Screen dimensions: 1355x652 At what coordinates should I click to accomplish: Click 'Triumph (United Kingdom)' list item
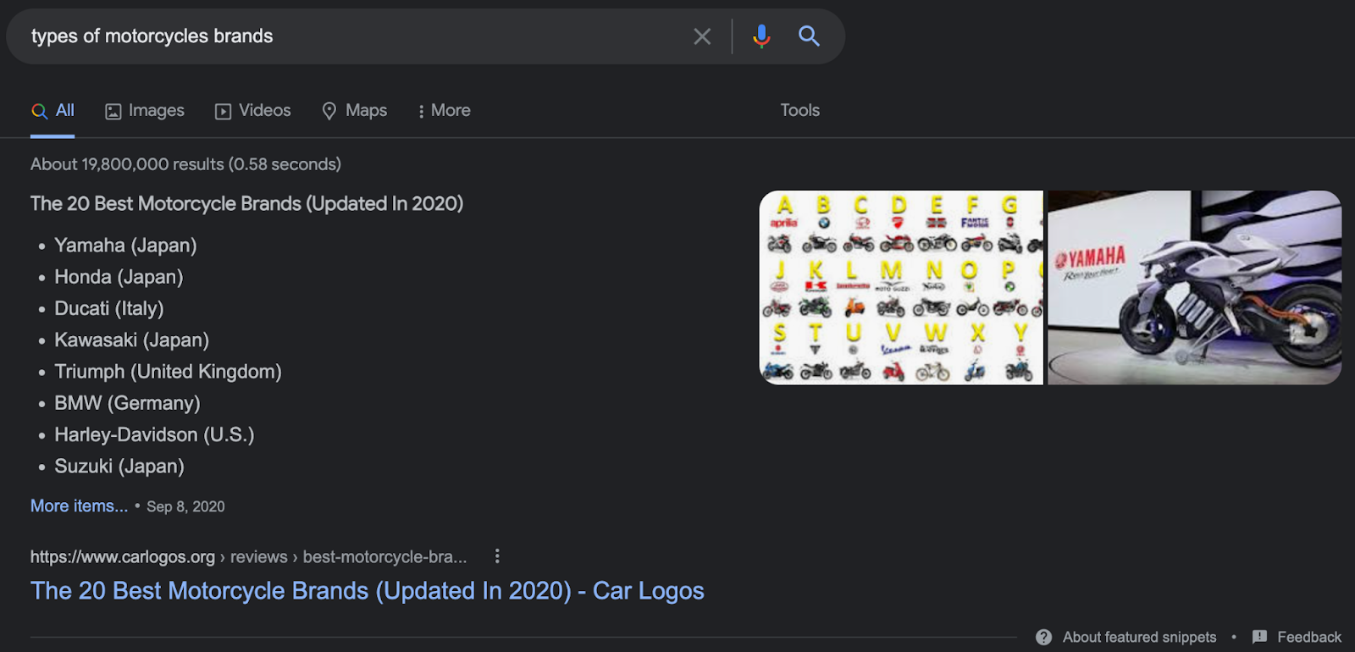pyautogui.click(x=168, y=371)
